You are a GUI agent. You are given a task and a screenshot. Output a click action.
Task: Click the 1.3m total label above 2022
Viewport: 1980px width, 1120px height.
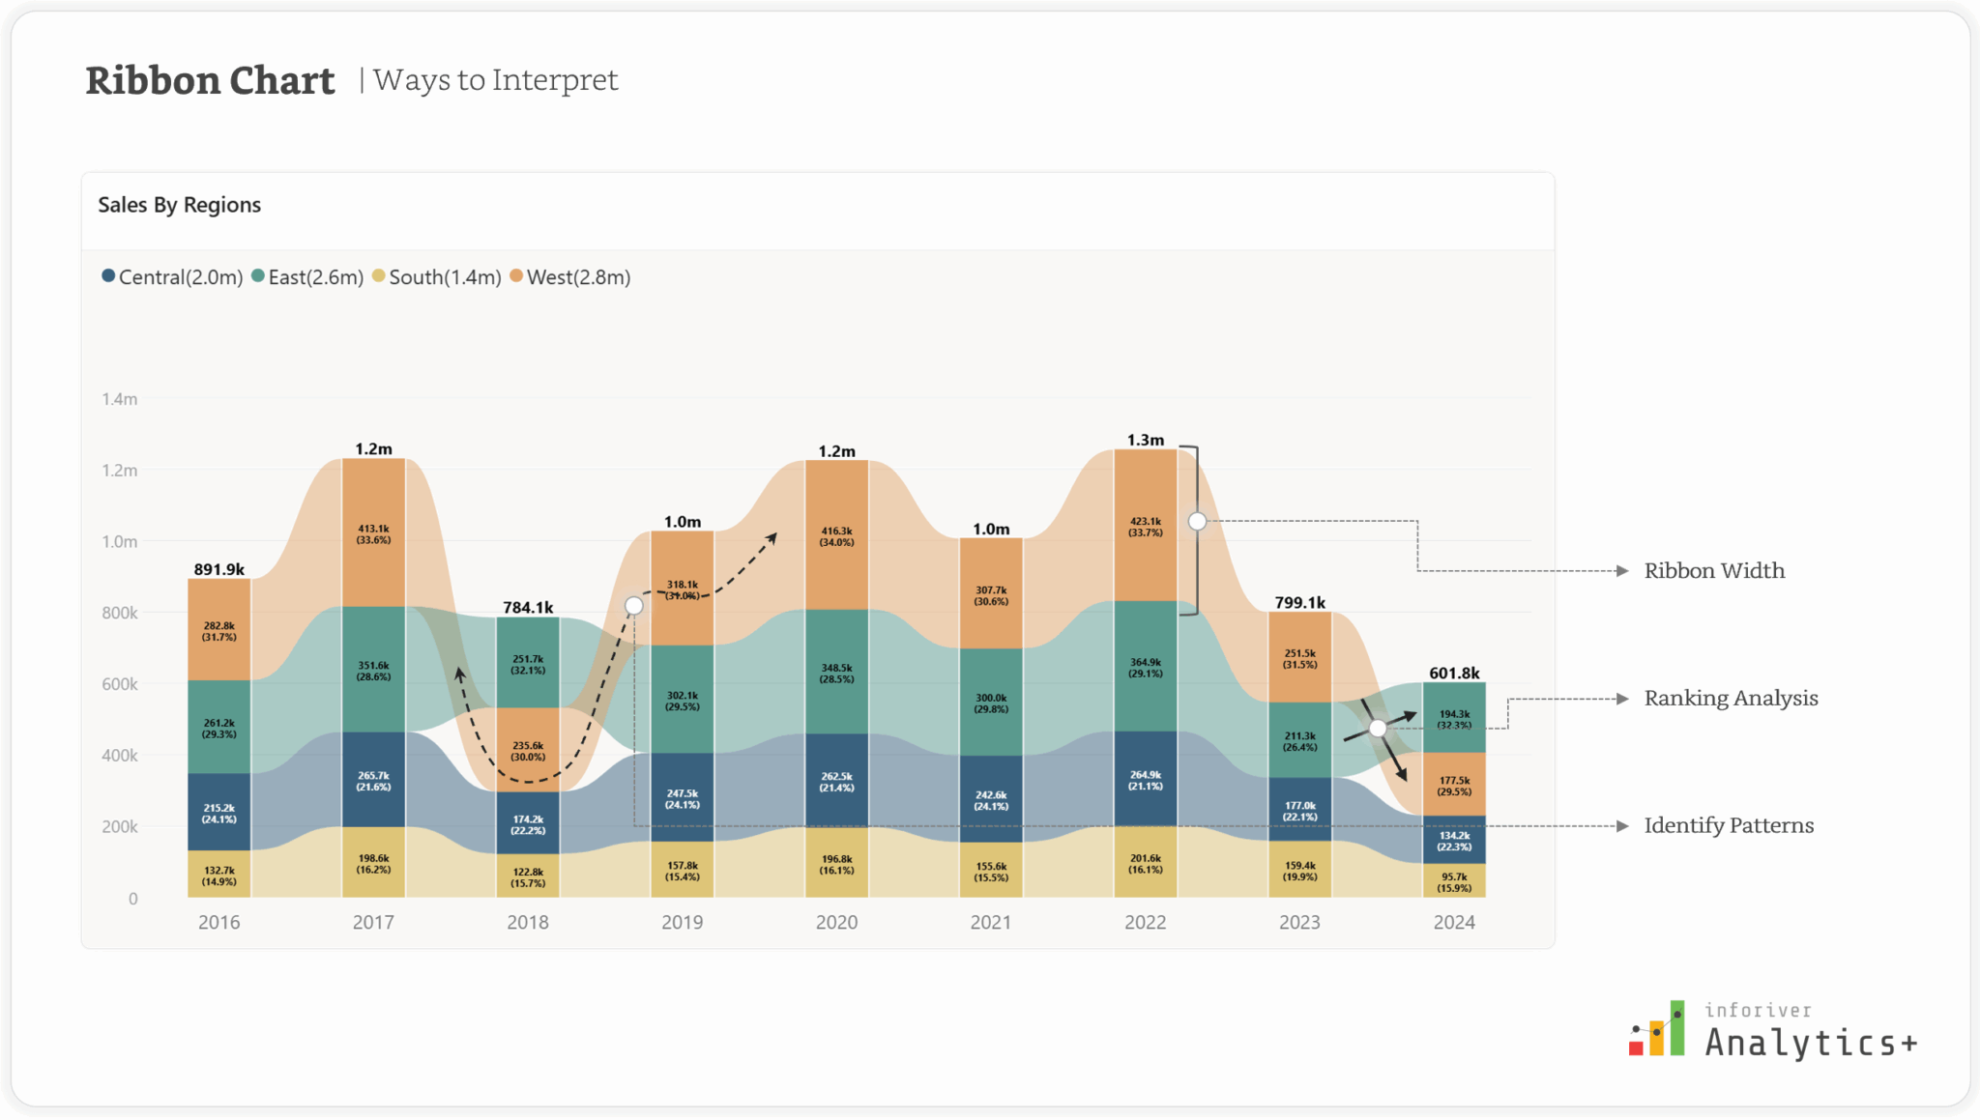coord(1146,439)
